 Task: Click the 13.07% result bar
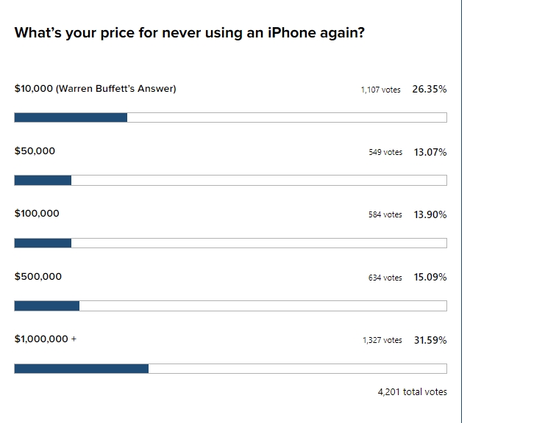pos(230,180)
